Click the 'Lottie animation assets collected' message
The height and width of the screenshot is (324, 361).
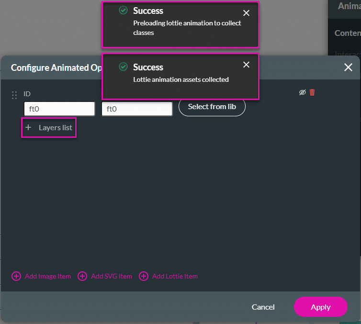[x=181, y=79]
